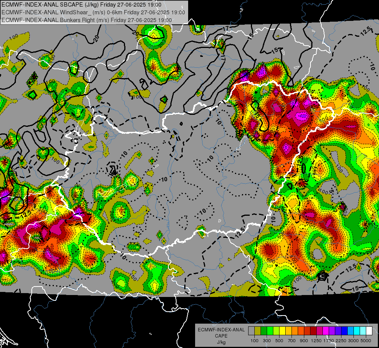Click the legend's 3000 tick label
Screen dimensions: 379x348
click(x=353, y=341)
